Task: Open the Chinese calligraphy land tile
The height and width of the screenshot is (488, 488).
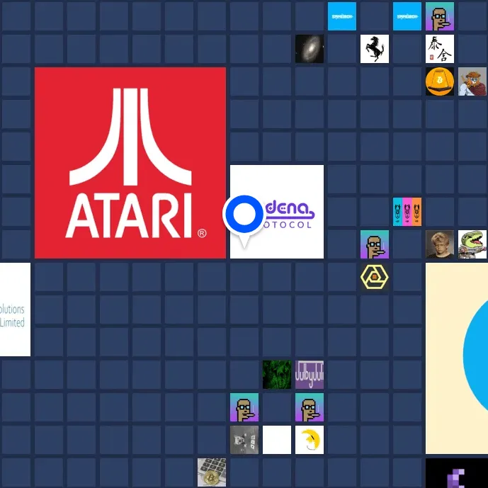Action: click(x=439, y=49)
